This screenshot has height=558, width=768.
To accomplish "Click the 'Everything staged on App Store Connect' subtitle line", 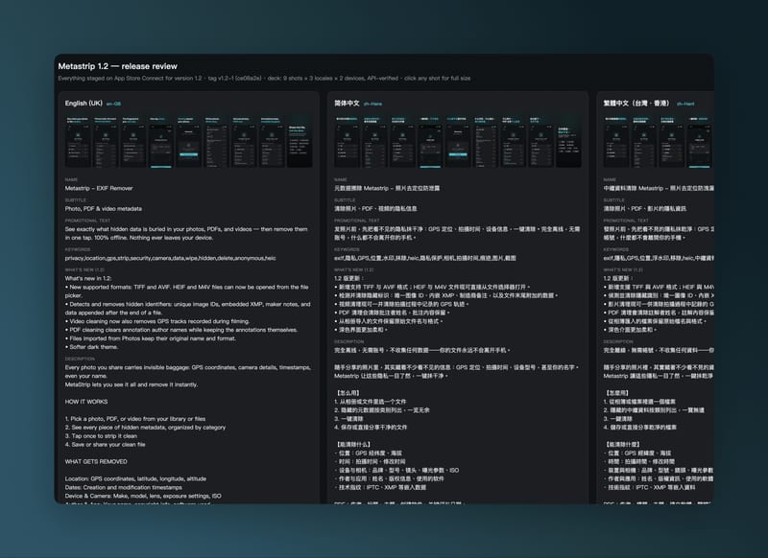I will pyautogui.click(x=265, y=79).
